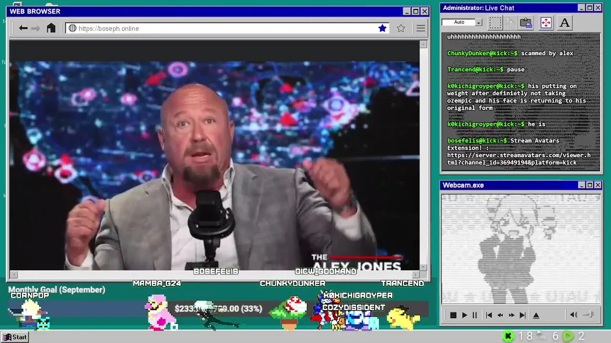Fast forward in Webcam.exe player
The width and height of the screenshot is (611, 343).
coord(511,315)
